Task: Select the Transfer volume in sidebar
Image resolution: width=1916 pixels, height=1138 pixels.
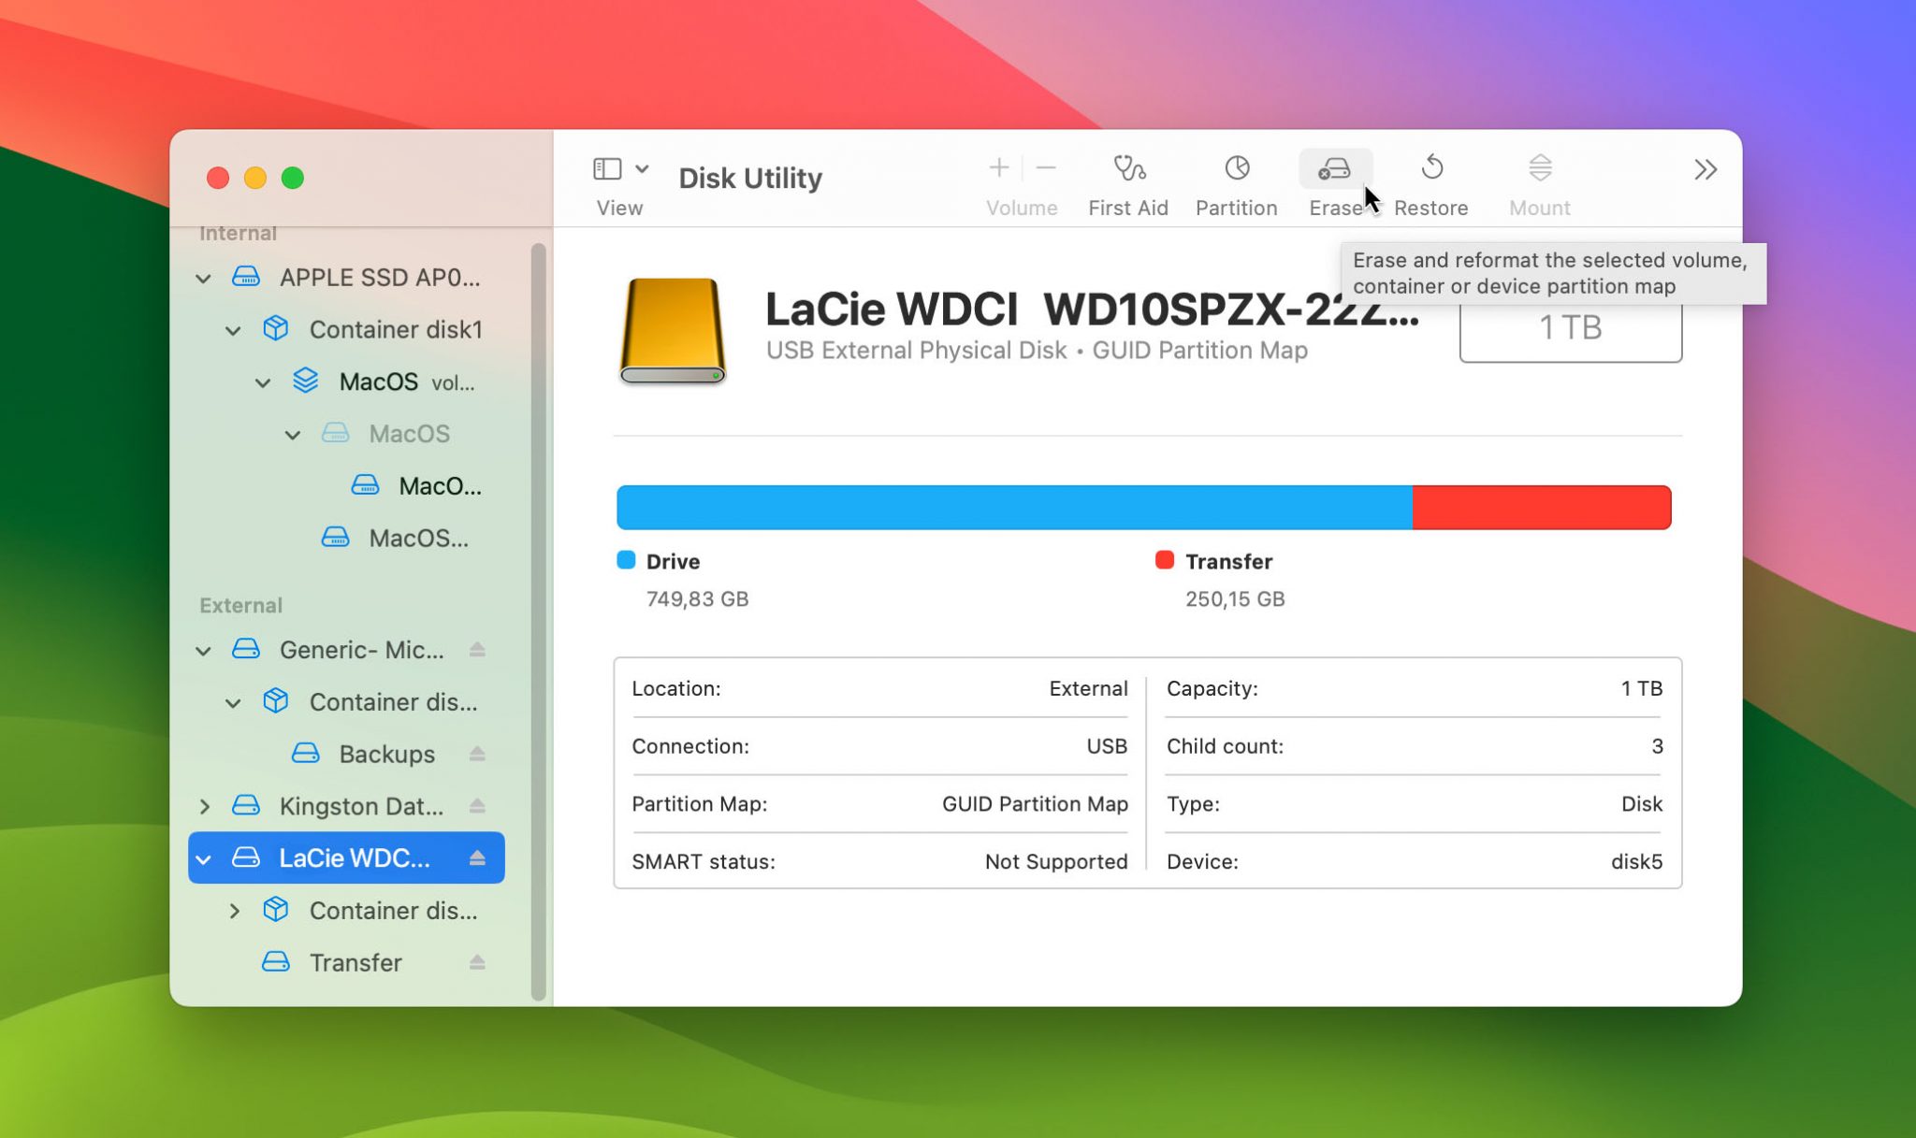Action: coord(356,962)
